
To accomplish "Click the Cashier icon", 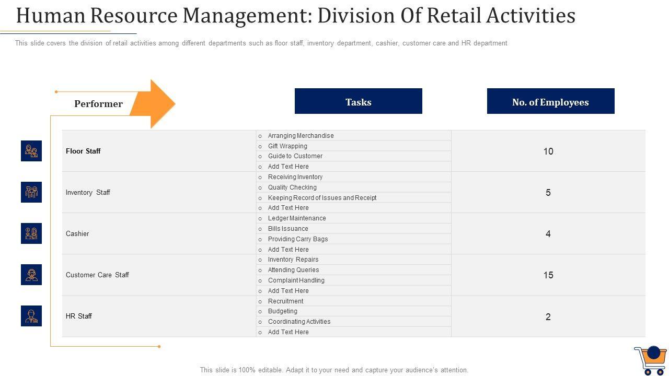I will click(31, 233).
